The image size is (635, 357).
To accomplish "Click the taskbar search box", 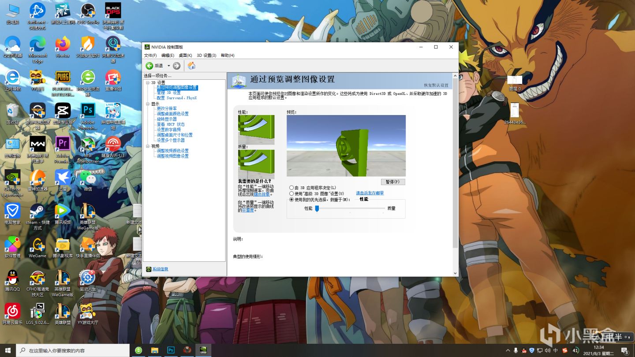I will click(x=73, y=350).
